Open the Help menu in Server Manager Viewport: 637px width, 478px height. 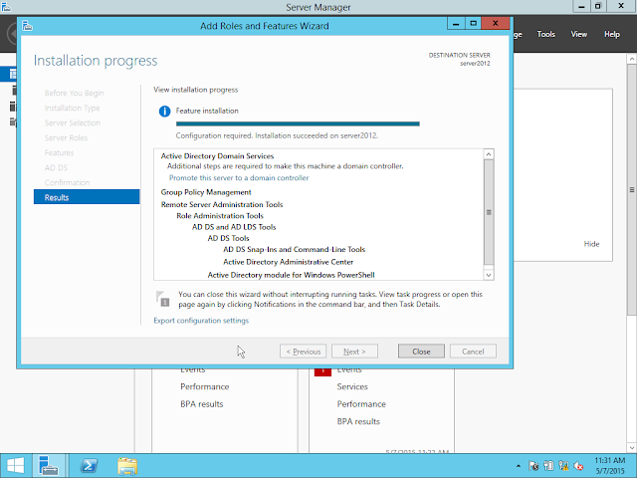point(612,35)
